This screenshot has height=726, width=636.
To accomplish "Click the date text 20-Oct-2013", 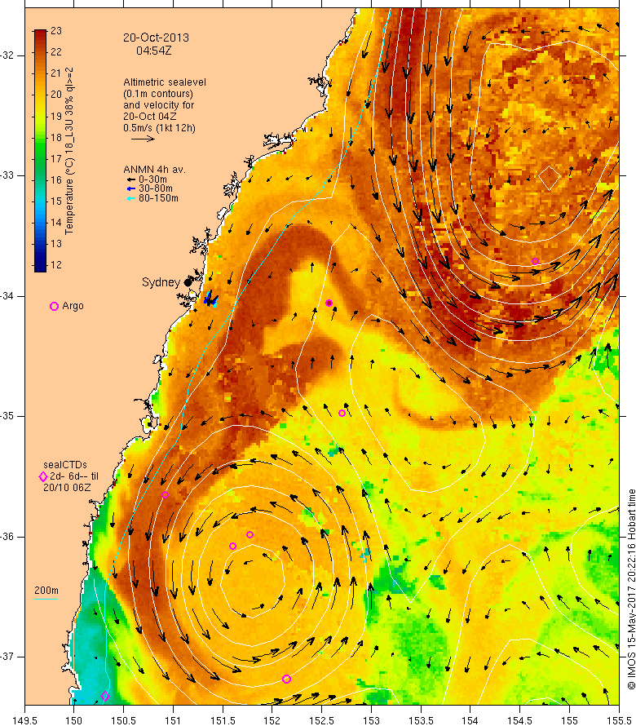I will click(x=156, y=38).
